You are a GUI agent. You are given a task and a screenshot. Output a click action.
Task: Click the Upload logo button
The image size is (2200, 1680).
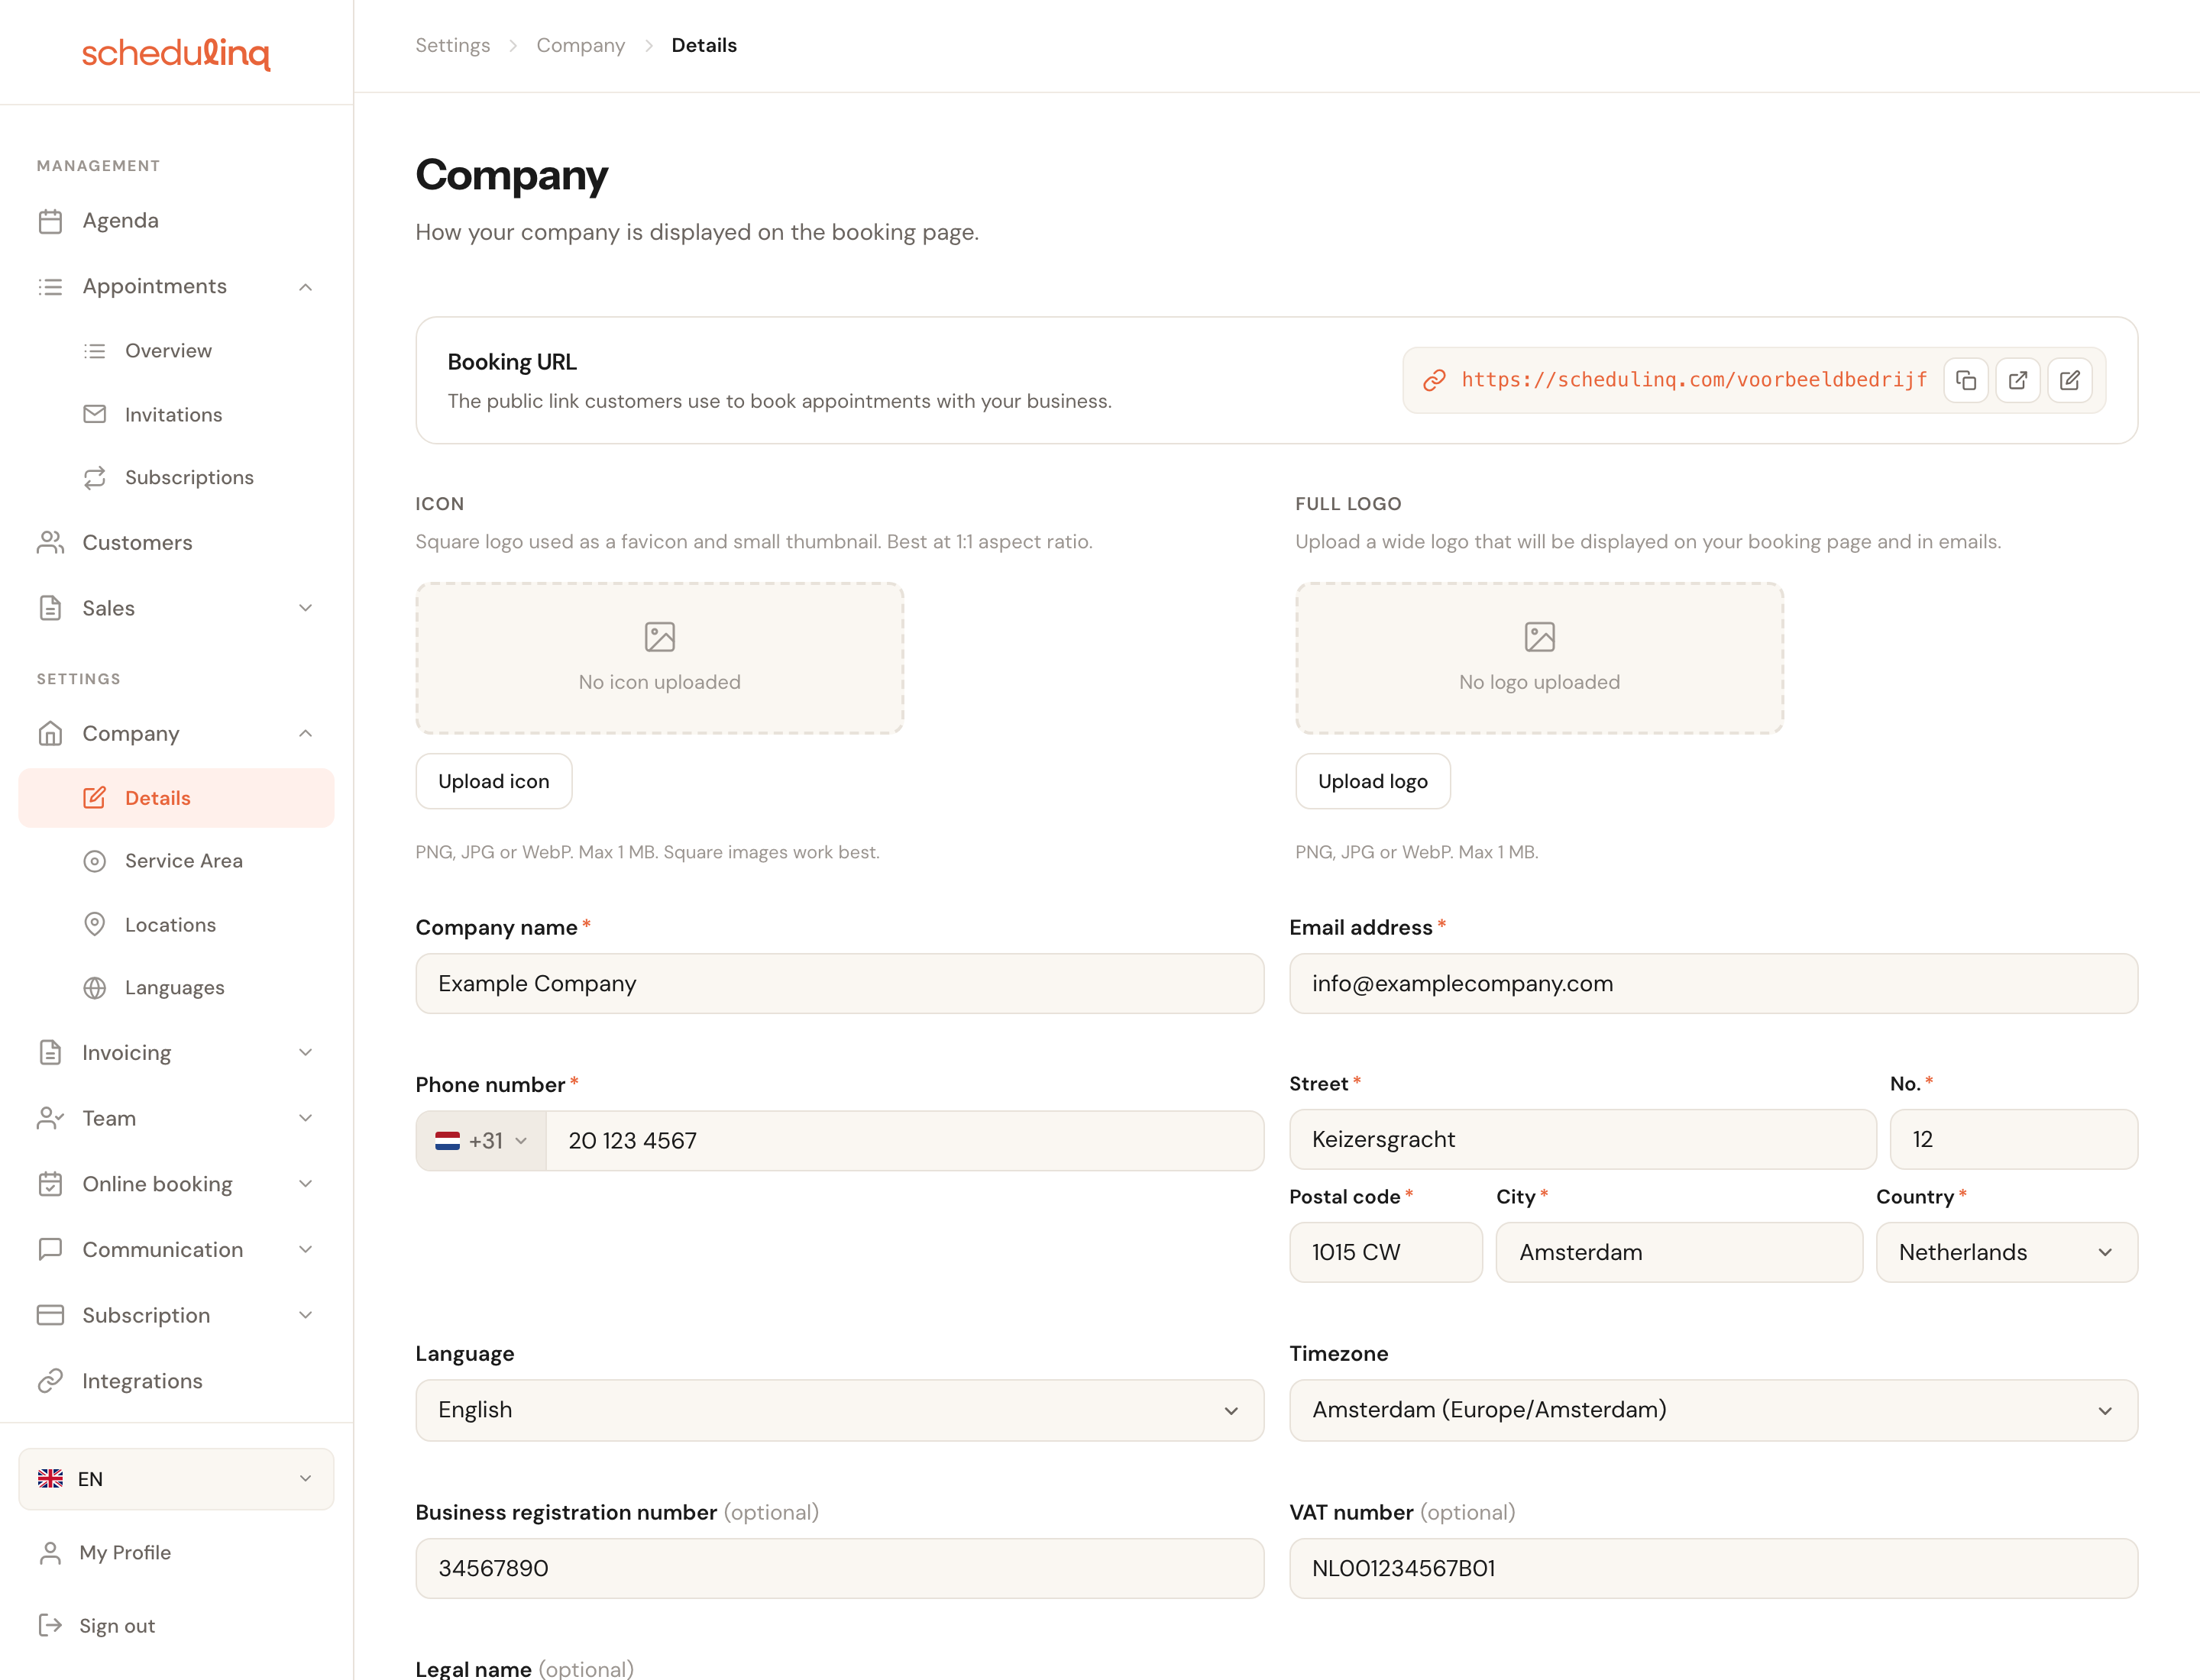[1373, 781]
